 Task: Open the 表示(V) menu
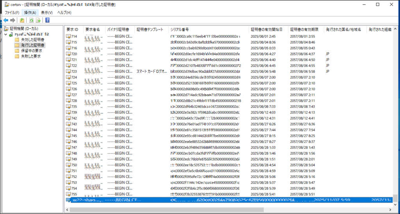click(46, 12)
